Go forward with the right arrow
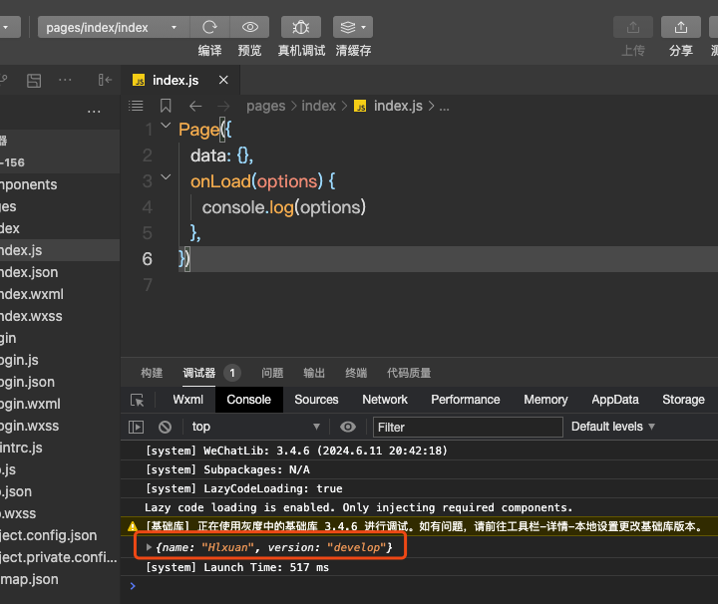The height and width of the screenshot is (604, 718). pyautogui.click(x=223, y=107)
